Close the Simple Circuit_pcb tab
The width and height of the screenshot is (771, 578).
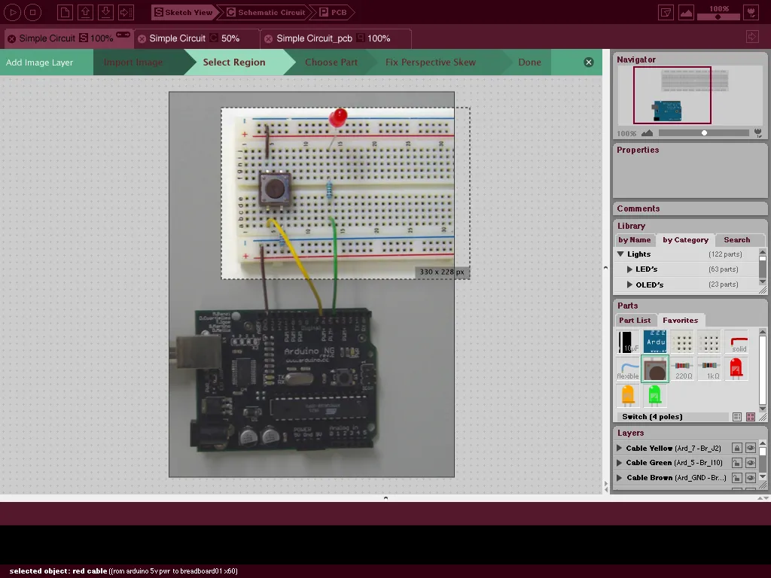pyautogui.click(x=269, y=38)
